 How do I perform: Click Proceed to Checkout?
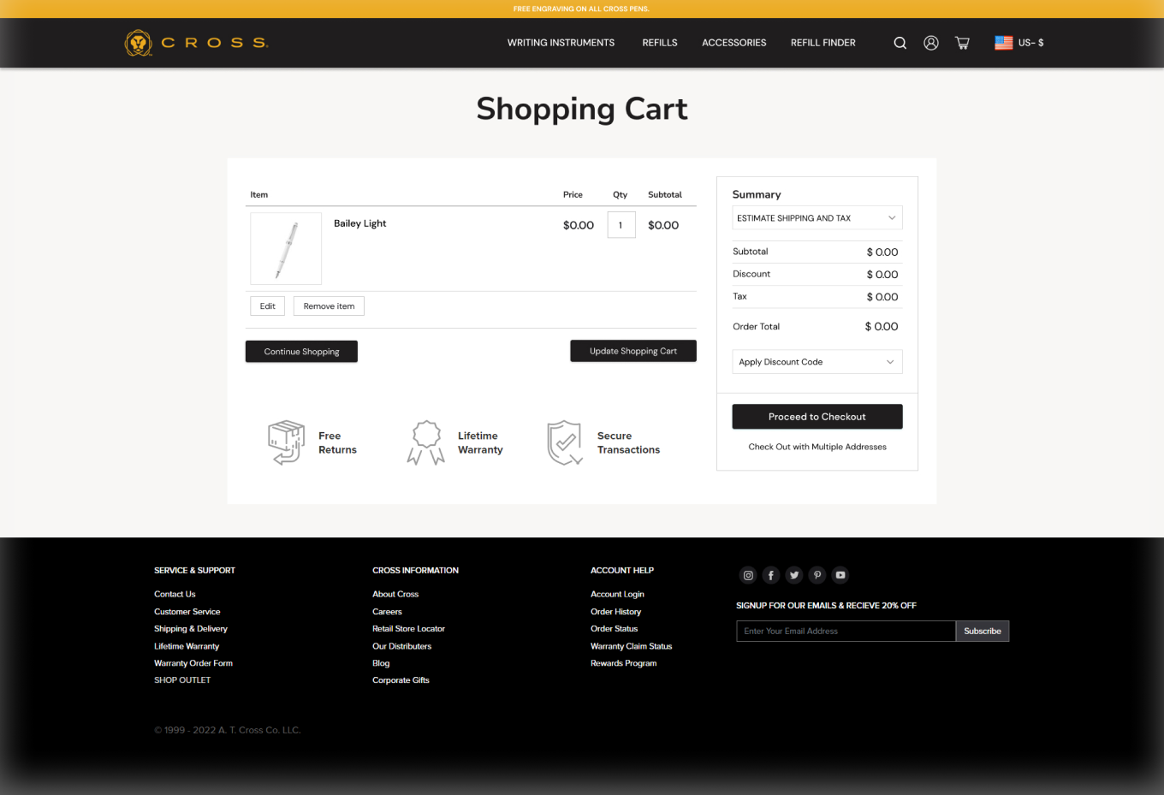click(x=817, y=417)
